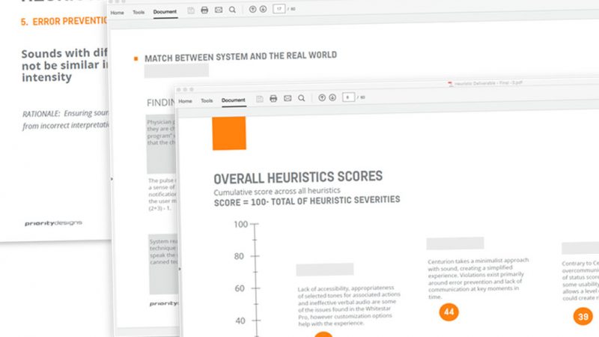Click the page up arrow in the front PDF window
This screenshot has height=337, width=599.
point(322,98)
